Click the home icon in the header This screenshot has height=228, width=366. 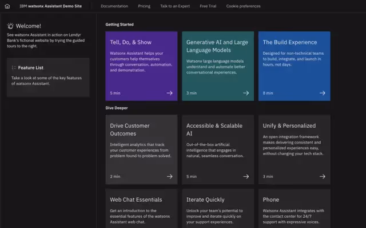pyautogui.click(x=7, y=6)
